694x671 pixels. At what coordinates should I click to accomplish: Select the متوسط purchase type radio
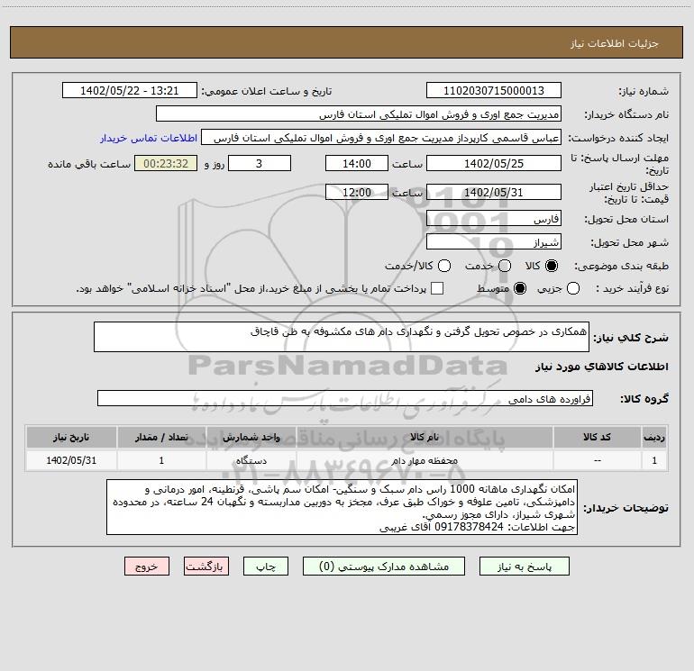(520, 288)
